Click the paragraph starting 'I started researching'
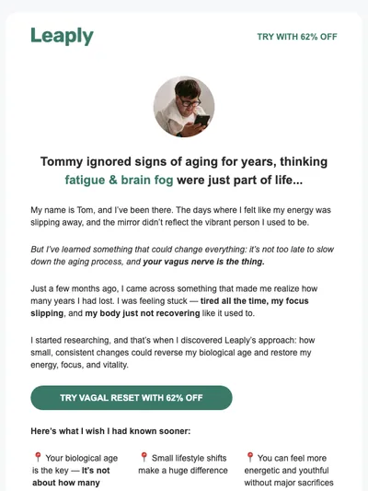The image size is (368, 491). click(173, 353)
